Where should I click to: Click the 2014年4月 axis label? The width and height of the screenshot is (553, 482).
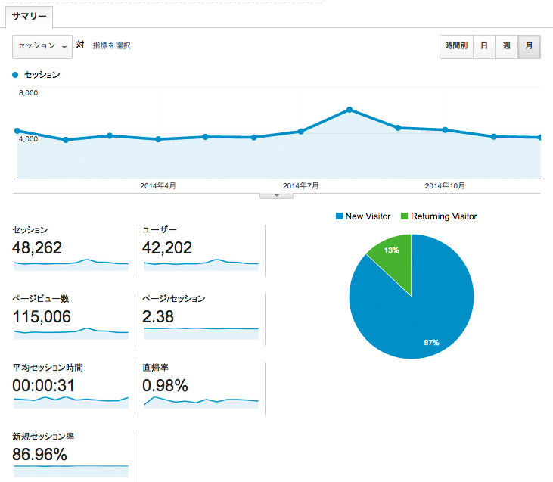point(158,185)
